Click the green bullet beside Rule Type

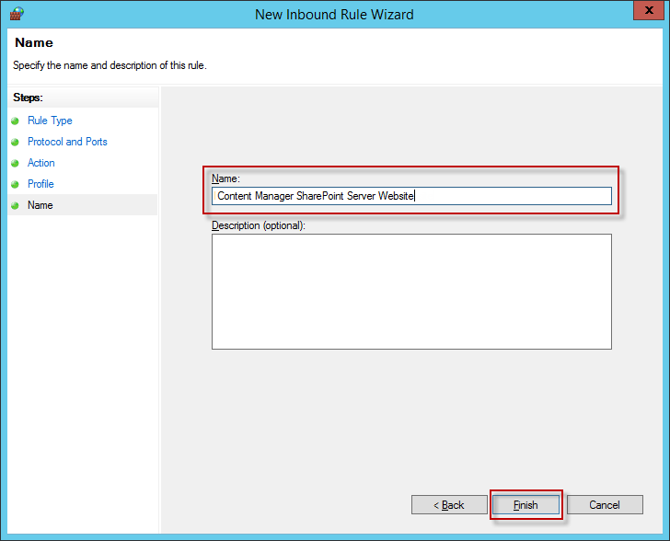(x=15, y=121)
